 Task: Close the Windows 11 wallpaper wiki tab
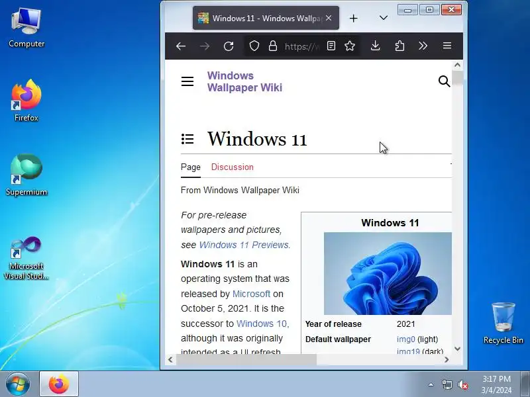pyautogui.click(x=329, y=19)
